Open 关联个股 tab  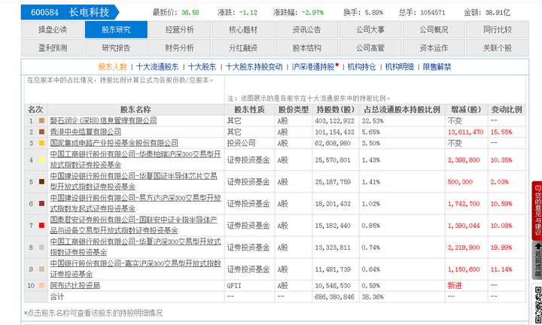pyautogui.click(x=498, y=48)
